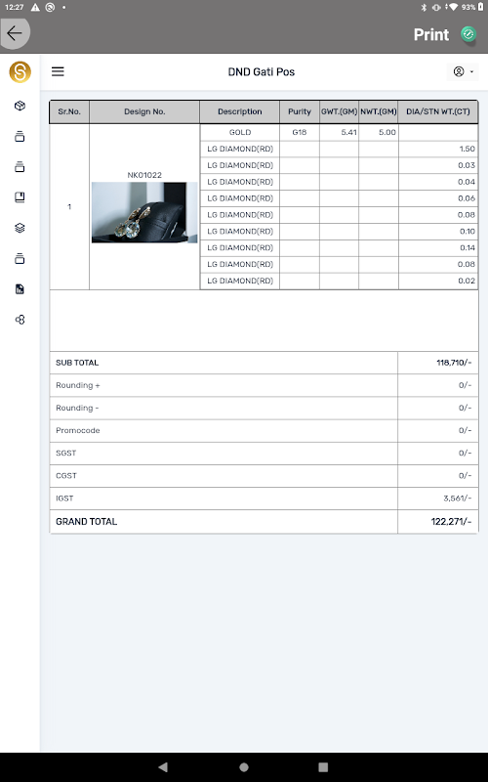Select design number NK01022 text
The image size is (488, 782).
(x=144, y=175)
